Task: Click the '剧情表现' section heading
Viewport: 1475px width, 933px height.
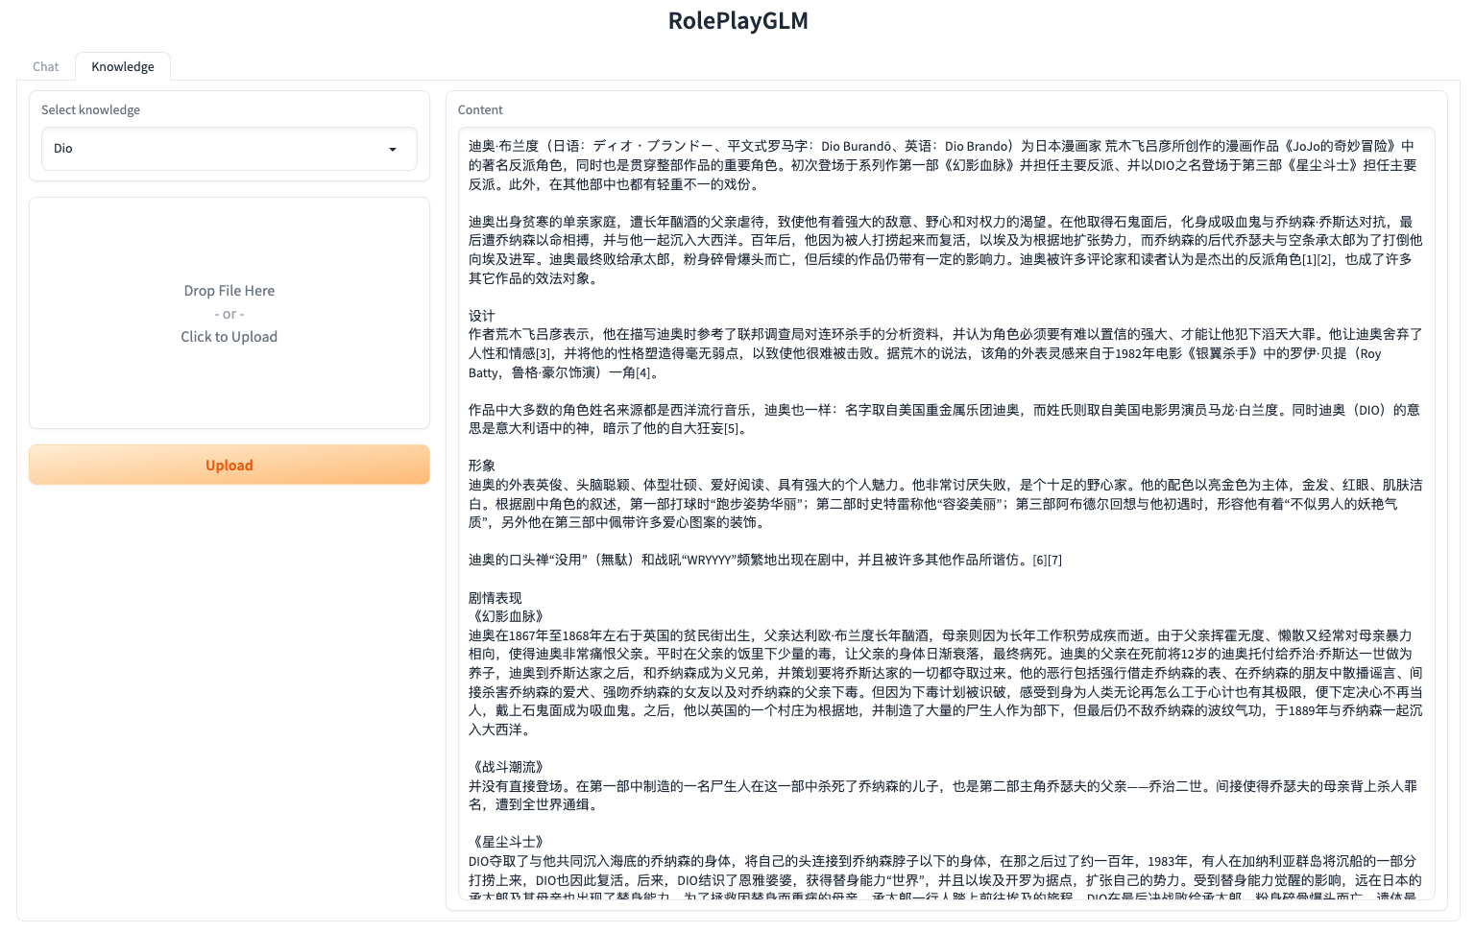Action: [x=496, y=598]
